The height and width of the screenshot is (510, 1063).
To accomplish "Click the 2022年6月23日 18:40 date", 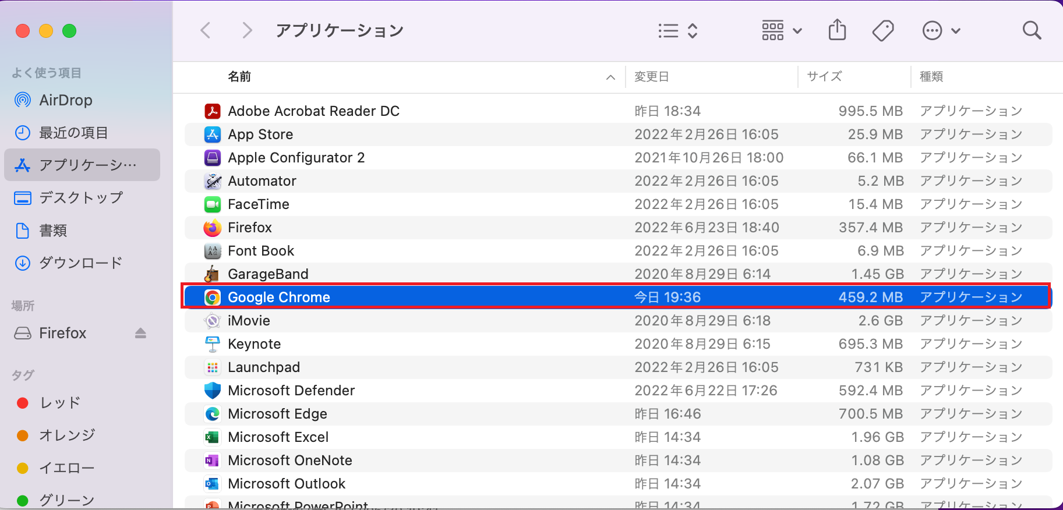I will point(707,228).
